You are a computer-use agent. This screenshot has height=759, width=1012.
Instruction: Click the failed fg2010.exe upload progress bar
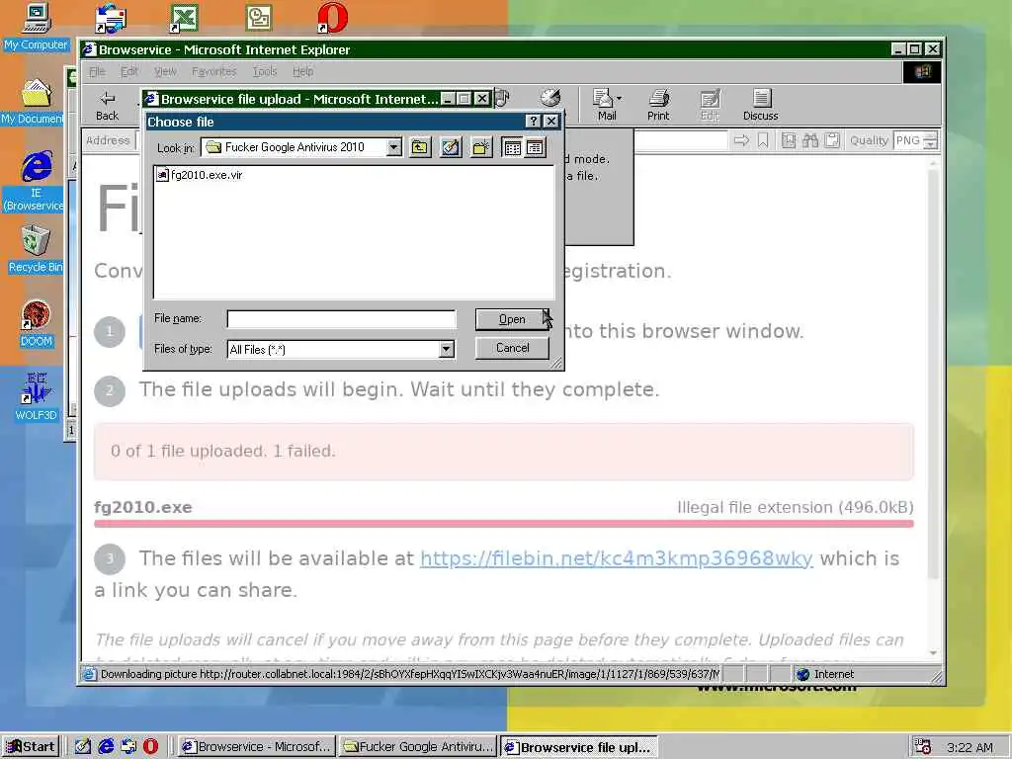(x=503, y=524)
